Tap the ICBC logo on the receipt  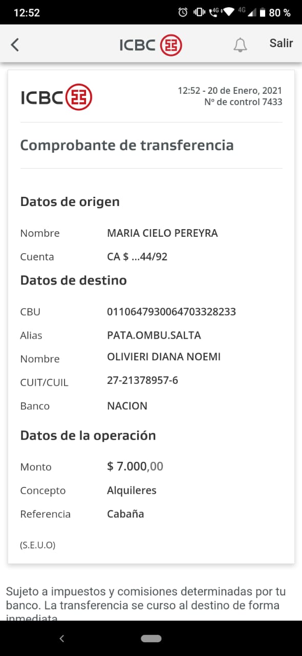point(56,96)
